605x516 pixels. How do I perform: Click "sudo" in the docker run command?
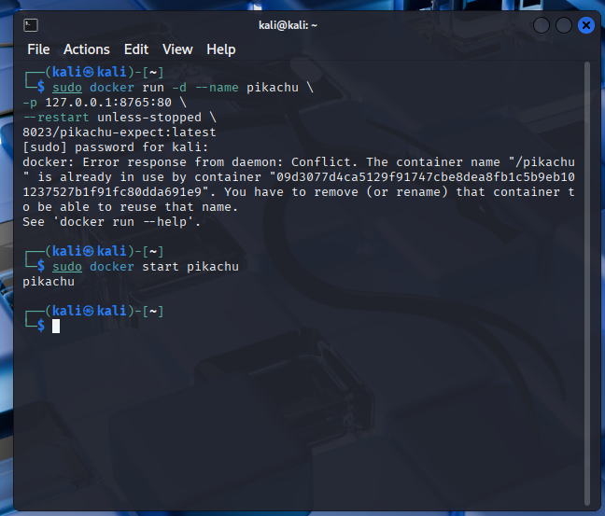(67, 88)
